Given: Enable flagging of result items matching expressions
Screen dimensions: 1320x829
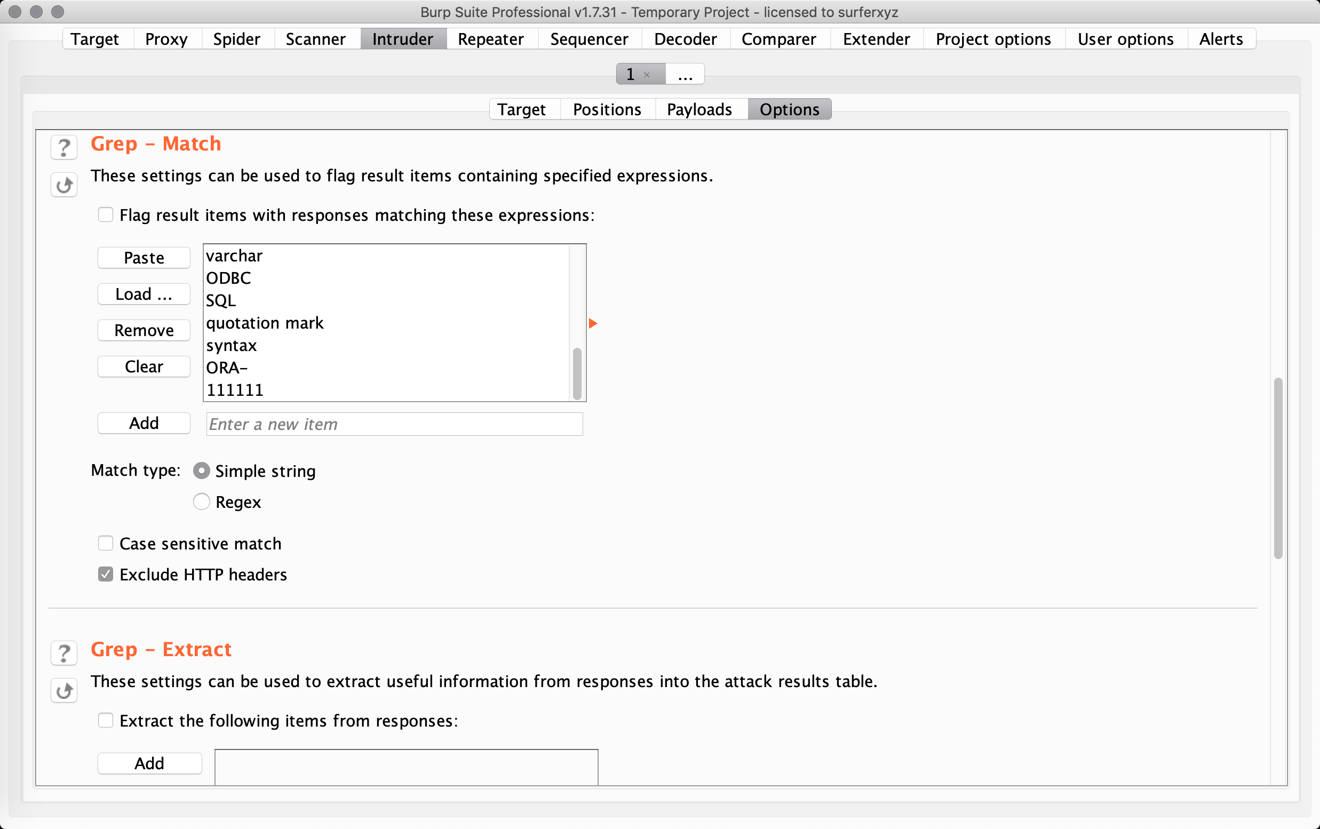Looking at the screenshot, I should [105, 215].
